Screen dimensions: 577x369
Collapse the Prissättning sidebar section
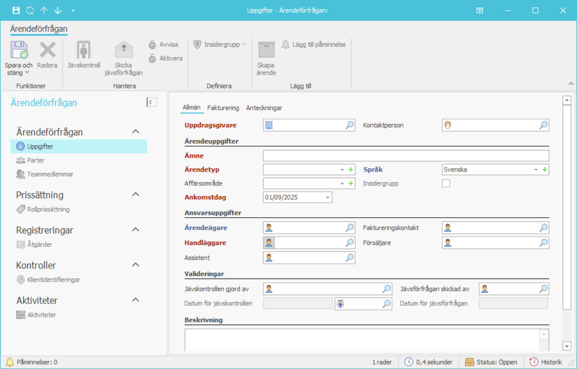[x=136, y=195]
